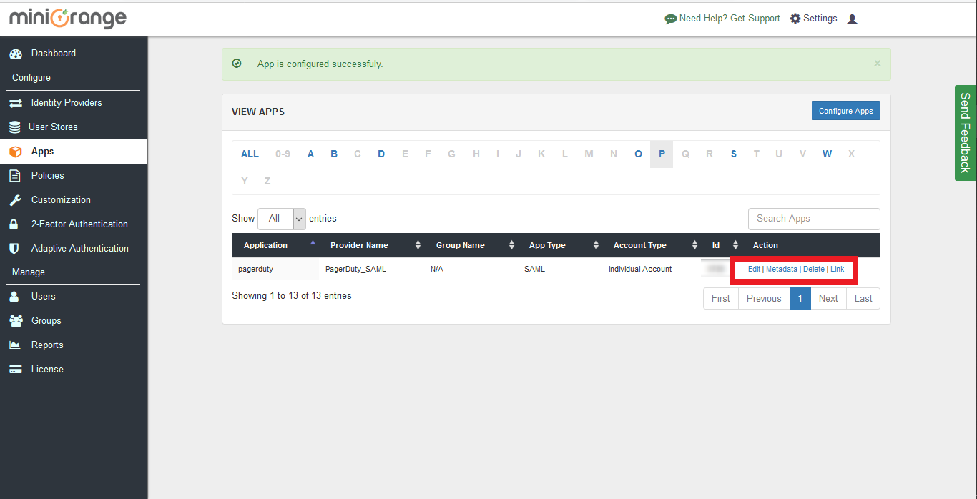This screenshot has width=977, height=499.
Task: Go to Next page
Action: pos(828,299)
